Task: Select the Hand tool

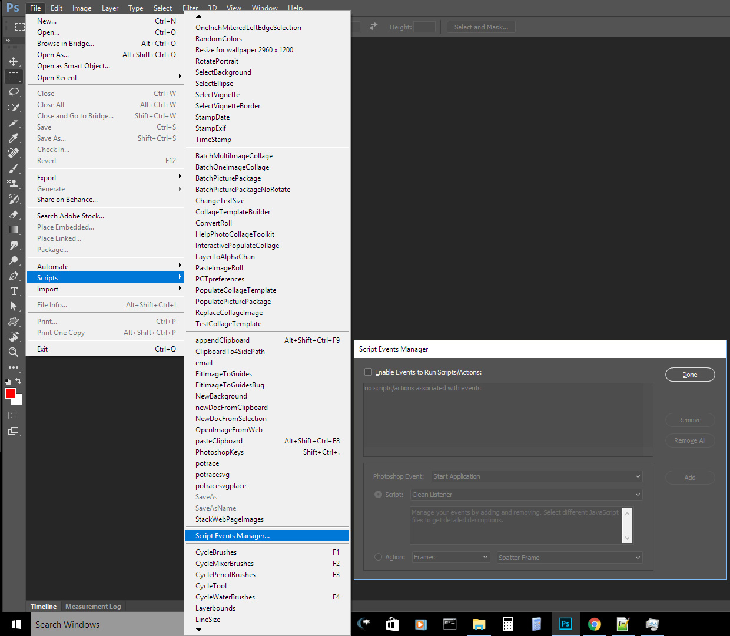Action: point(14,336)
